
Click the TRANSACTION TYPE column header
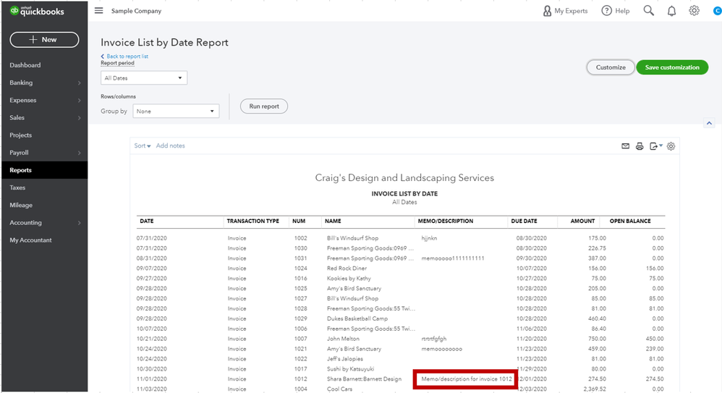252,221
